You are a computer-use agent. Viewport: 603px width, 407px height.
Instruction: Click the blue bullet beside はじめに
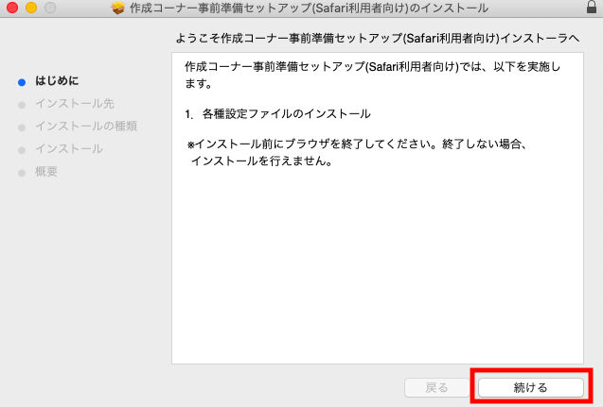[x=22, y=82]
